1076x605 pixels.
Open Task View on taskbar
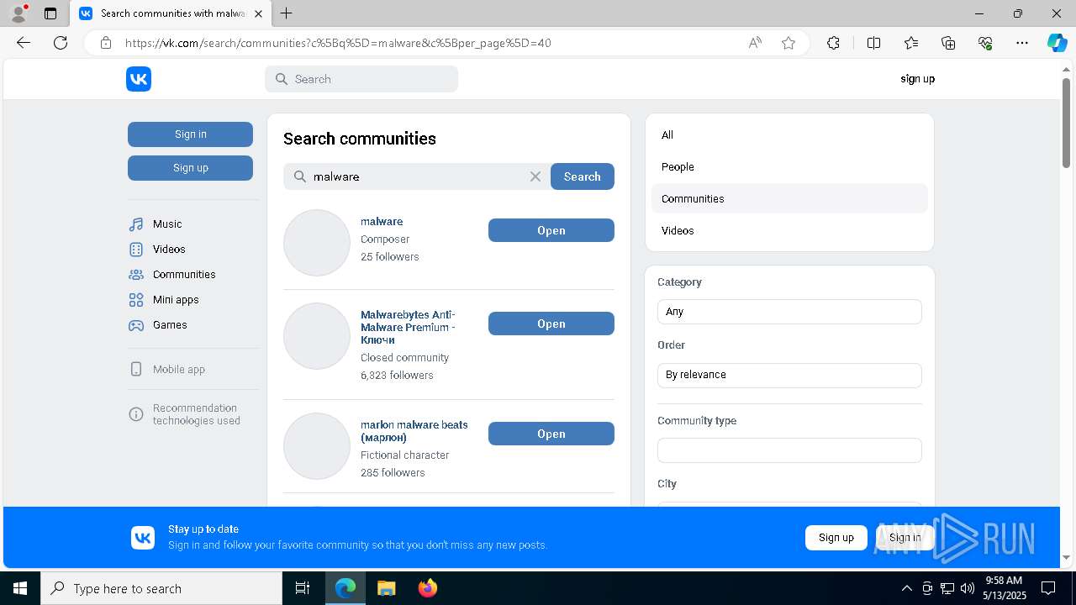click(x=303, y=588)
